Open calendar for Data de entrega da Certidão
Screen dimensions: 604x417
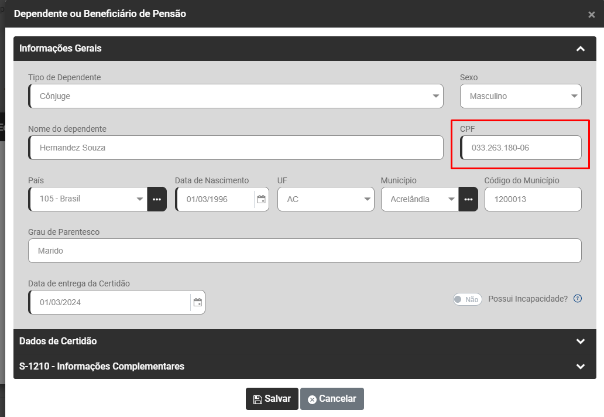click(198, 302)
